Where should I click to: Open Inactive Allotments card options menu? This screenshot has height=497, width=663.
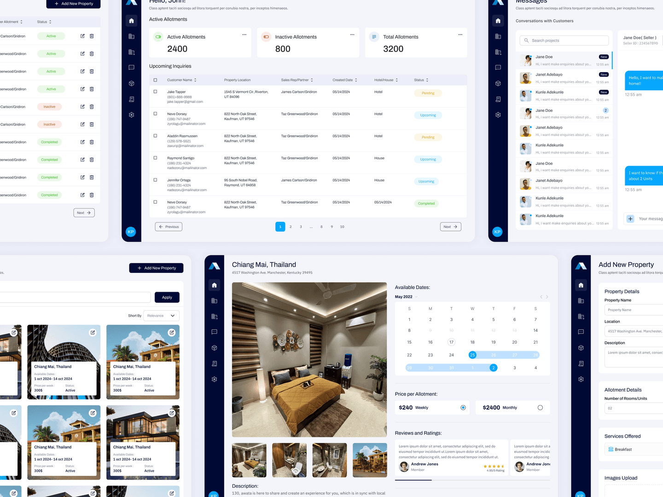point(352,35)
